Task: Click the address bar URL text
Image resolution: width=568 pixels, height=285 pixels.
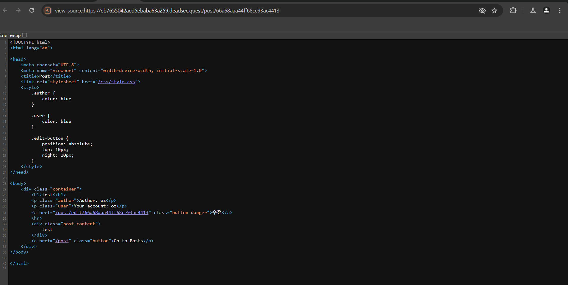Action: click(167, 11)
